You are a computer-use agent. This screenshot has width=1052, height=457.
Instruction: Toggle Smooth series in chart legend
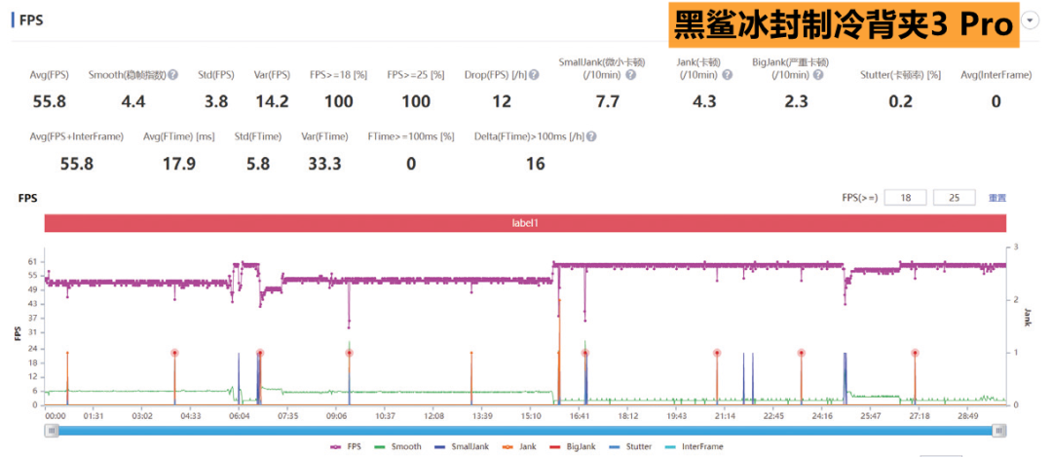tap(397, 446)
